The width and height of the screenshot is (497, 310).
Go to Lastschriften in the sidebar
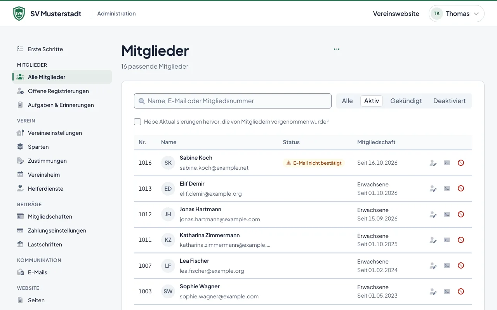tap(62, 245)
